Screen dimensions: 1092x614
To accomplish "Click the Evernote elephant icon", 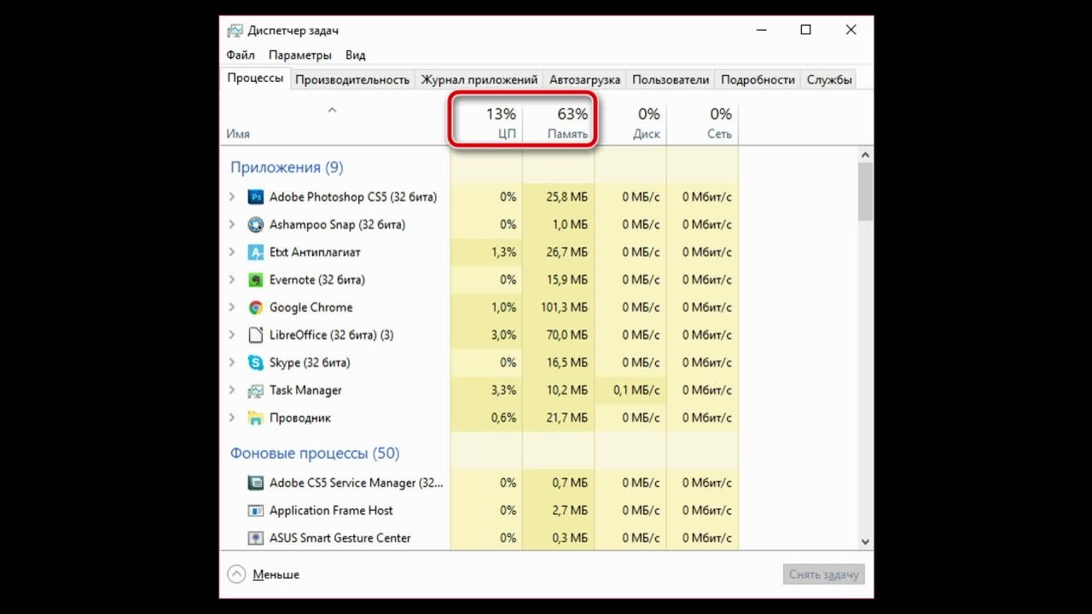I will coord(255,280).
